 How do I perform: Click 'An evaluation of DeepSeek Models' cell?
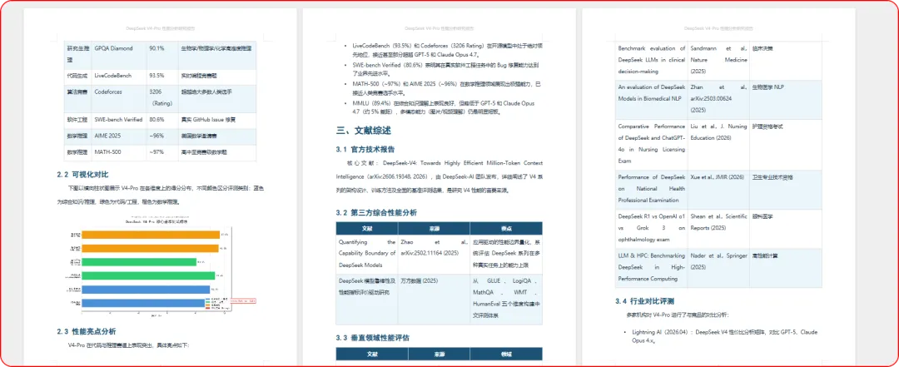652,99
